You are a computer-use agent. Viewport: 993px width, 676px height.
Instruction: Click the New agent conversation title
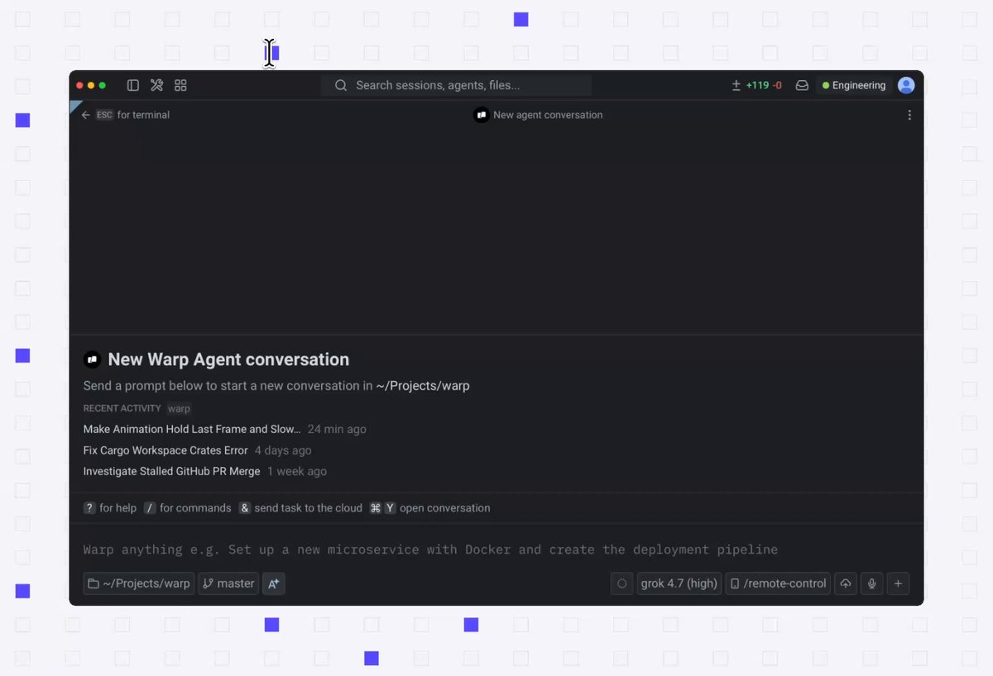pyautogui.click(x=548, y=115)
